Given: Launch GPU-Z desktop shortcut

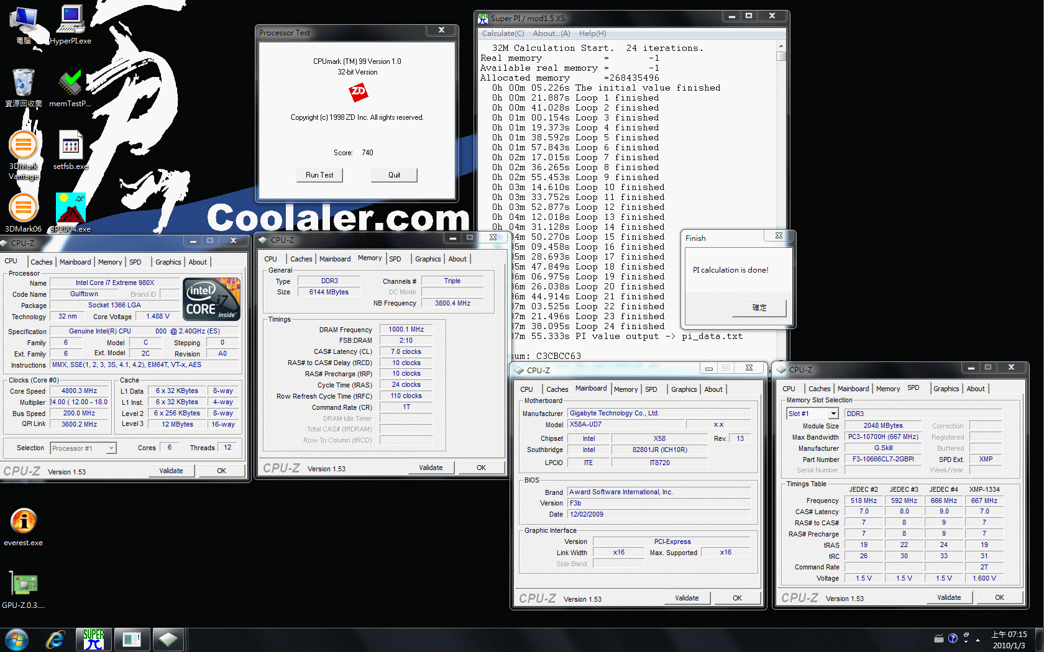Looking at the screenshot, I should coord(24,590).
